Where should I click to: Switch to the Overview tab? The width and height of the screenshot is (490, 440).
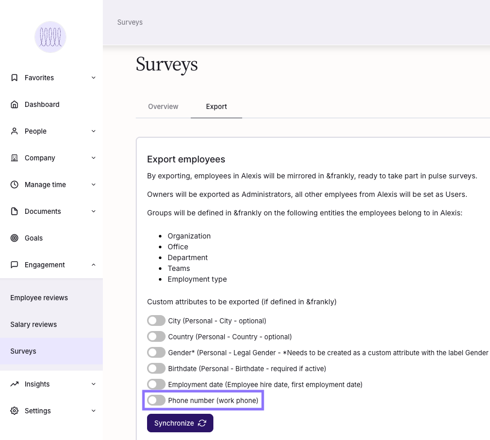[163, 106]
